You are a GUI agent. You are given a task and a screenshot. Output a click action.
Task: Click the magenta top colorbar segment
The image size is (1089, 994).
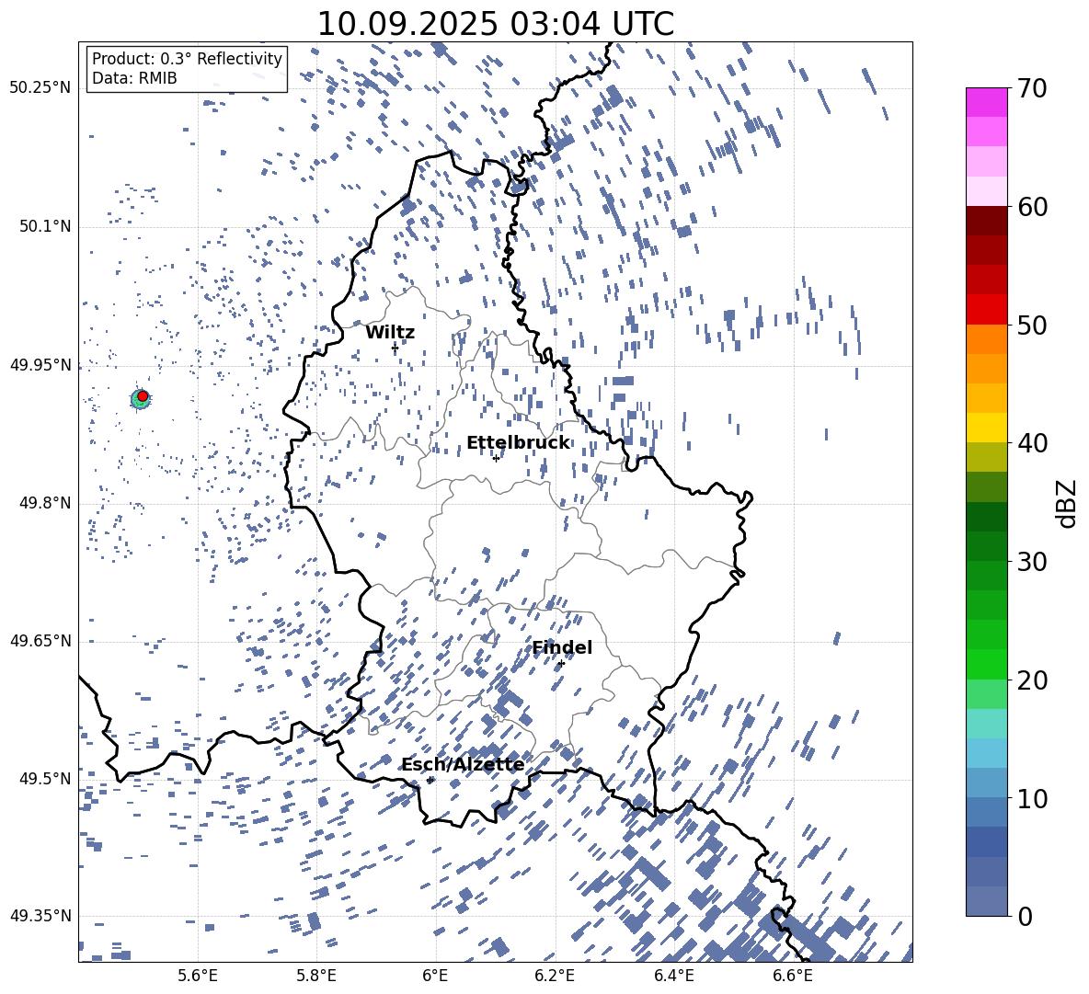click(986, 103)
